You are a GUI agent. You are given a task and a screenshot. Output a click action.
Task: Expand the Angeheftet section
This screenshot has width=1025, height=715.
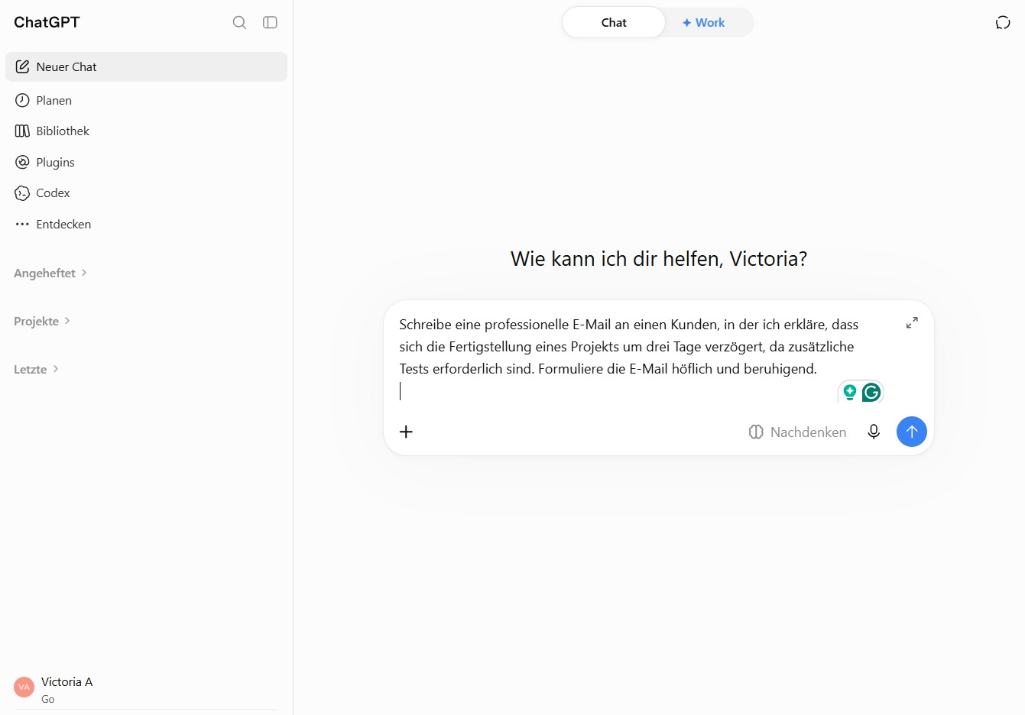(x=50, y=273)
